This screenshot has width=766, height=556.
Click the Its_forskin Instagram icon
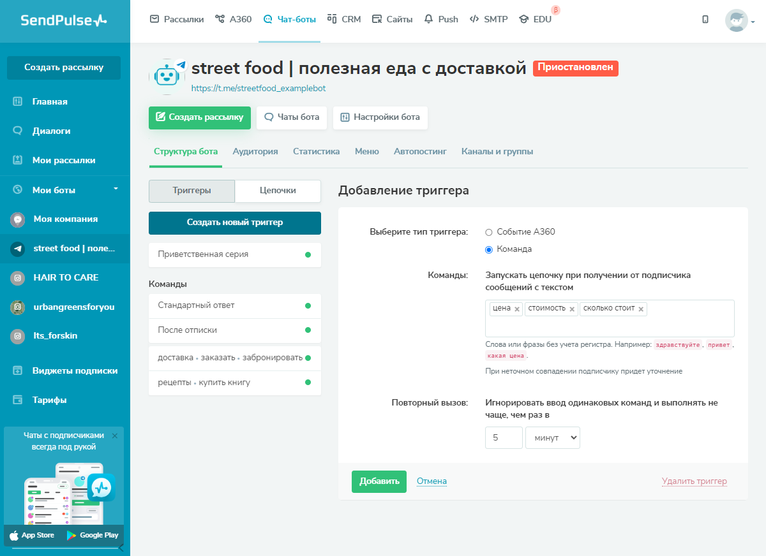[18, 336]
